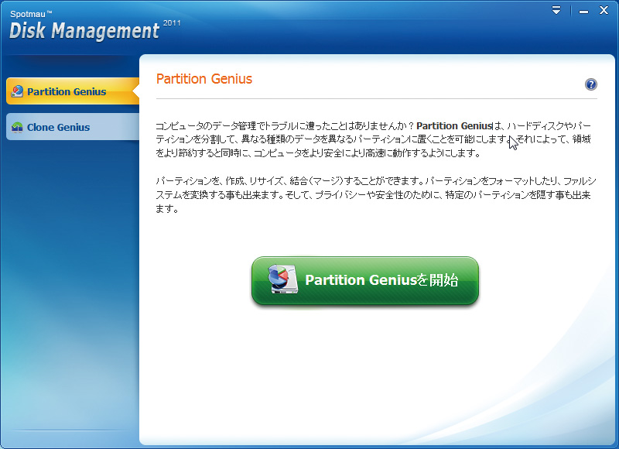Minimize the Disk Management window

(584, 12)
